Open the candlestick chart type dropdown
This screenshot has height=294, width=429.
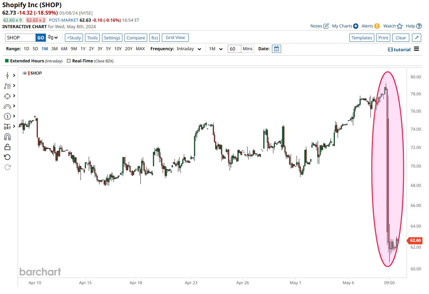click(x=53, y=38)
